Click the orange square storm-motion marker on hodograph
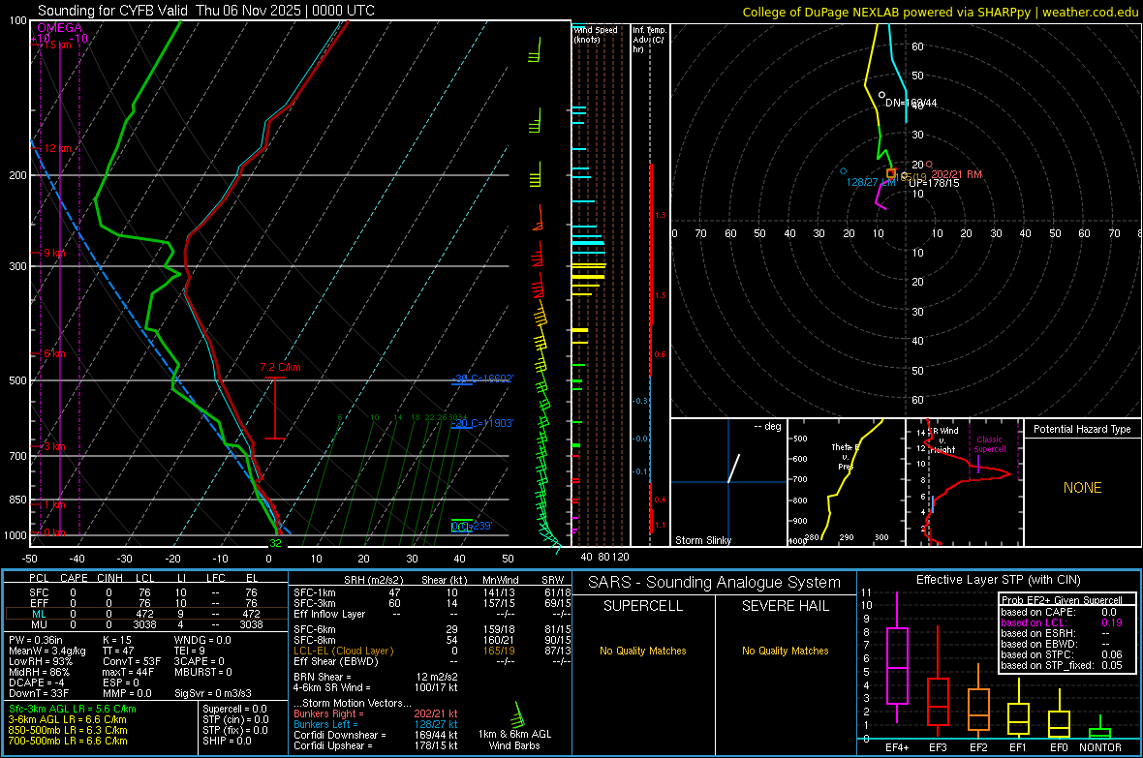The image size is (1143, 758). click(891, 173)
